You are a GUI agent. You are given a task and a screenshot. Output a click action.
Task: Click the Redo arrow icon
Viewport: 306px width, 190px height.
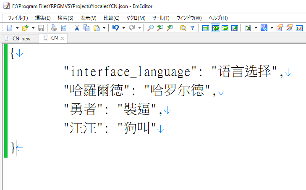pyautogui.click(x=132, y=28)
